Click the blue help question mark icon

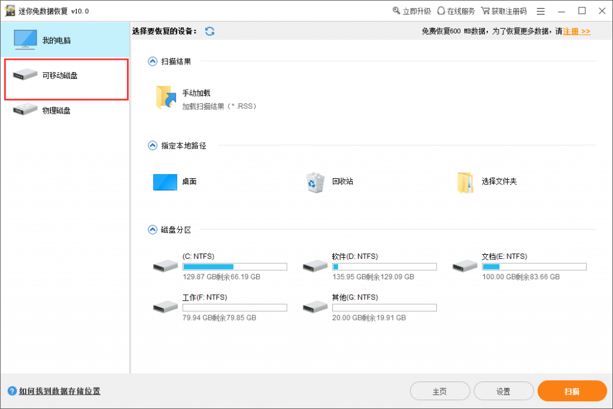[12, 390]
